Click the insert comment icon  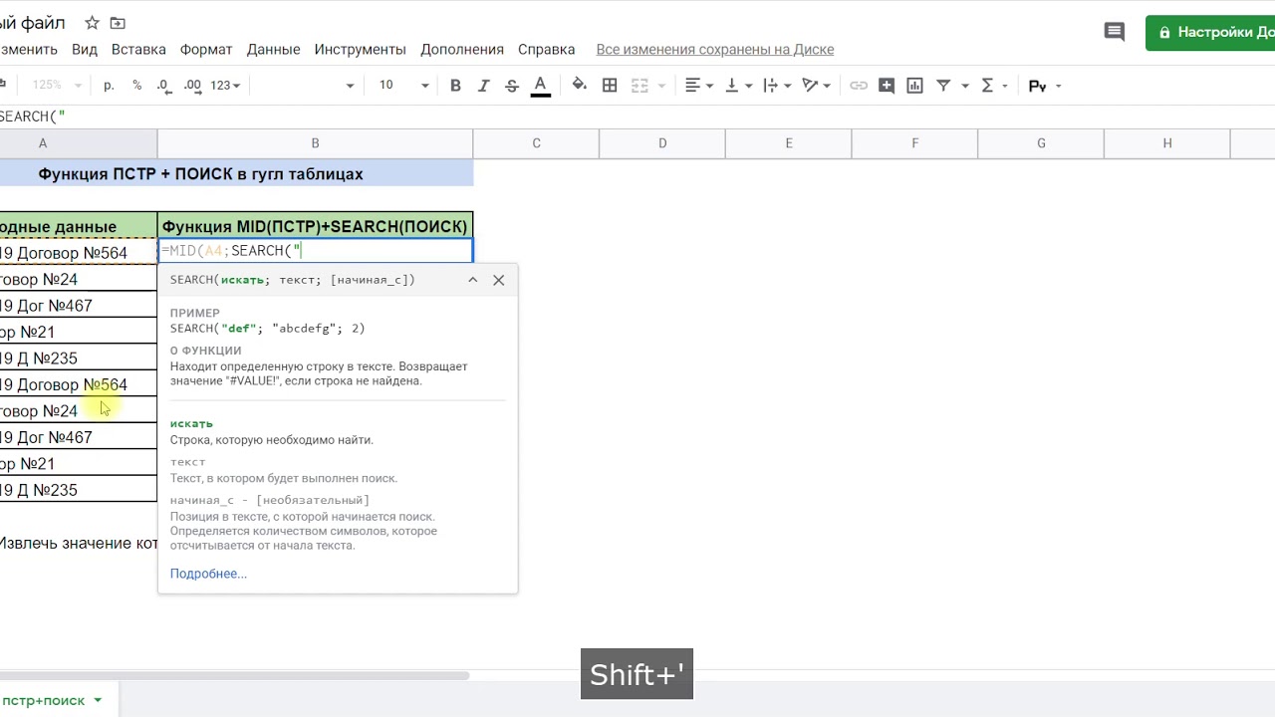(887, 86)
